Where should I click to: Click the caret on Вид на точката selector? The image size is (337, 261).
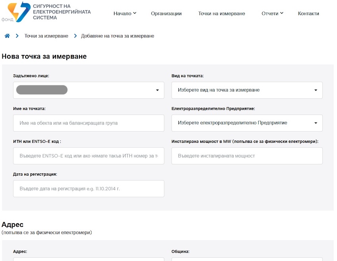tap(316, 90)
